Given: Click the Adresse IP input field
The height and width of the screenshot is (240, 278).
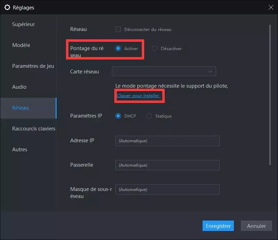Looking at the screenshot, I should [x=167, y=141].
